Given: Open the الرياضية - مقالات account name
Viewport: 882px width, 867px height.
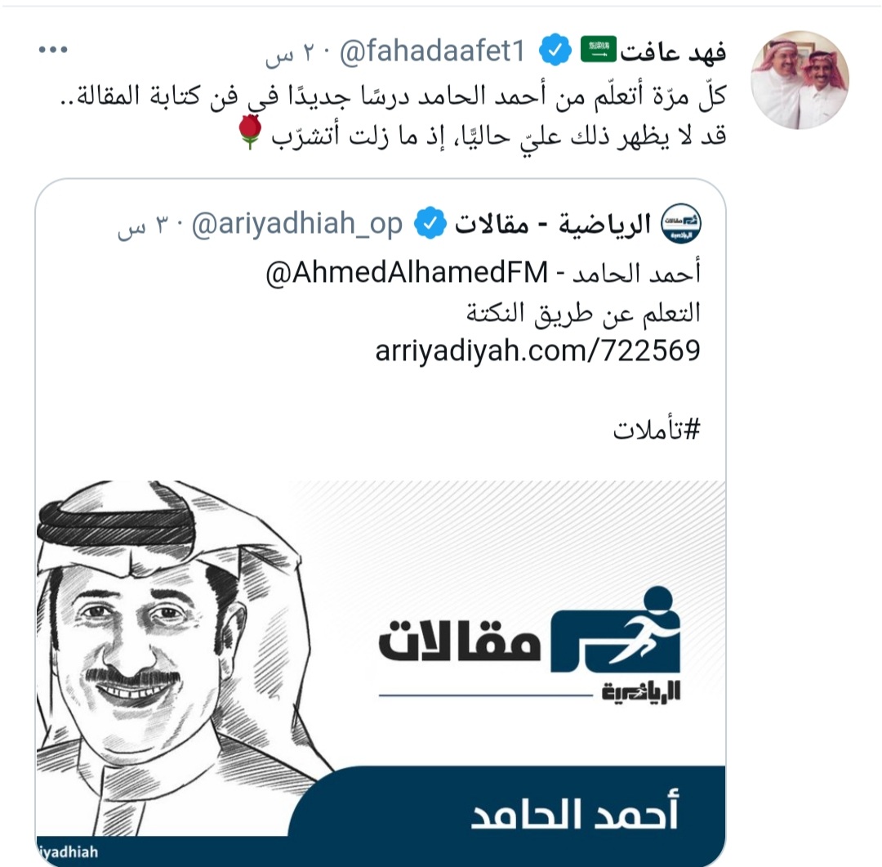Looking at the screenshot, I should click(x=552, y=224).
